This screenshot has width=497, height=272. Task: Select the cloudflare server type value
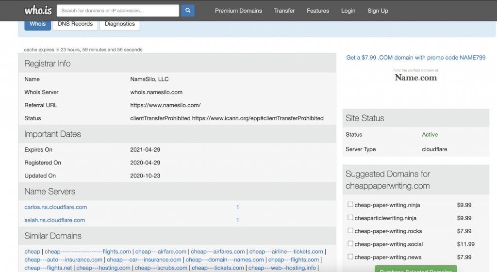(434, 149)
